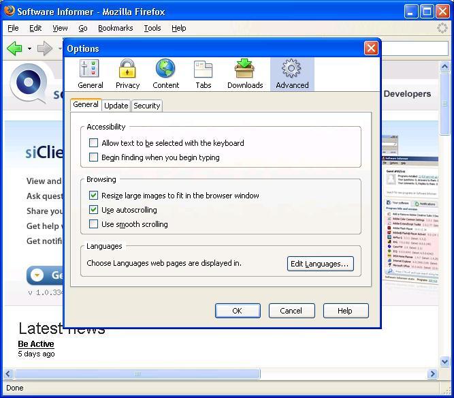This screenshot has width=454, height=398.
Task: Click the Firefox logo in title bar
Action: [10, 11]
